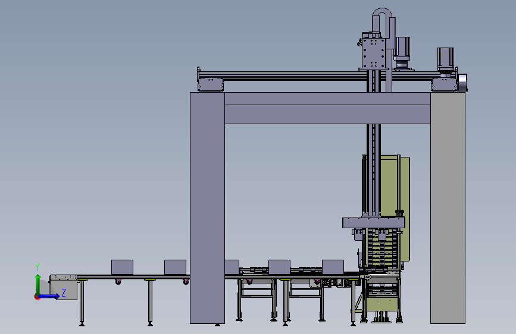516x334 pixels.
Task: Select the motor on the gantry's far right
Action: click(x=446, y=59)
